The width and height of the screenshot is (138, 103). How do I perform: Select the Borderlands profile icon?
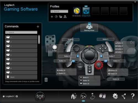(77, 11)
